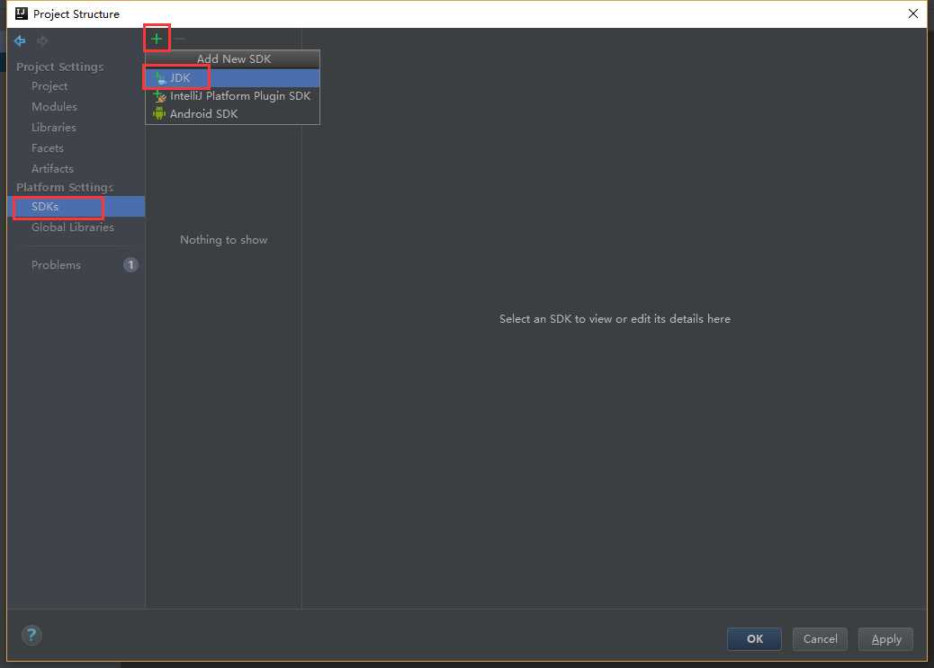Click the remove SDK minus icon
Screen dimensions: 934x668
click(x=179, y=39)
